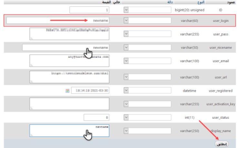Open the calendar picker for user_registered
The height and width of the screenshot is (148, 237).
[67, 91]
